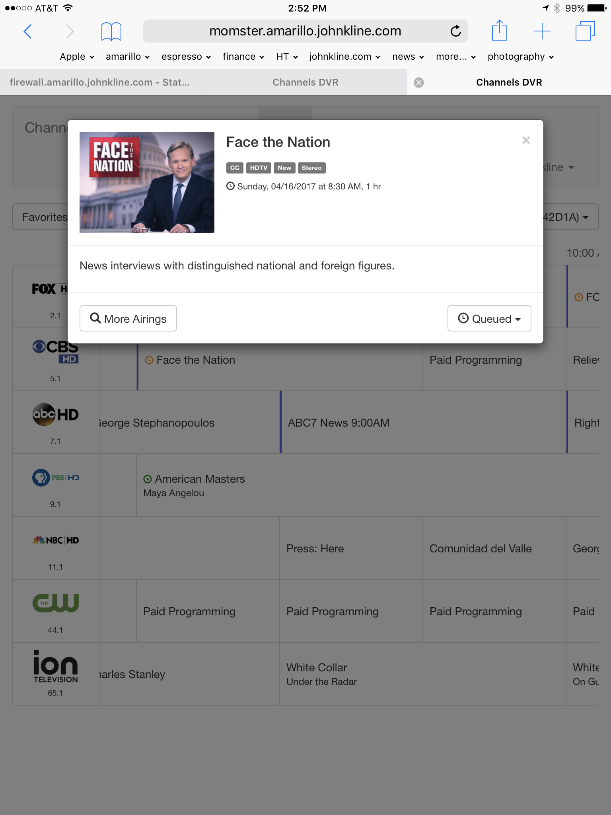
Task: Expand the espresso bookmarks folder
Action: (186, 57)
